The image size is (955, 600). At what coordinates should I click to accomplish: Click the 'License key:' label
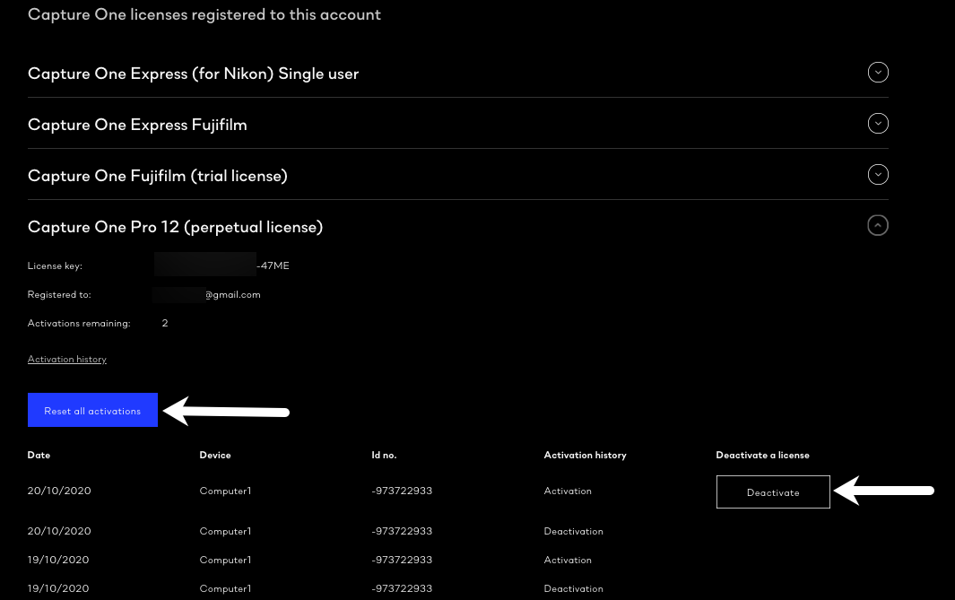(x=55, y=266)
